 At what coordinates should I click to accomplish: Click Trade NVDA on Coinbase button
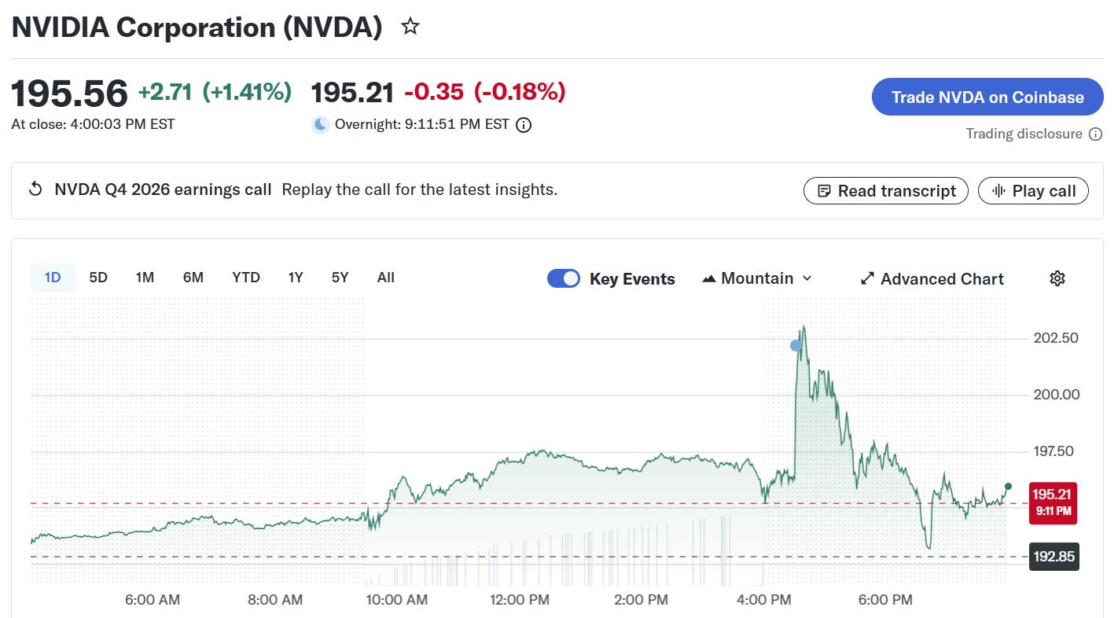click(x=987, y=97)
